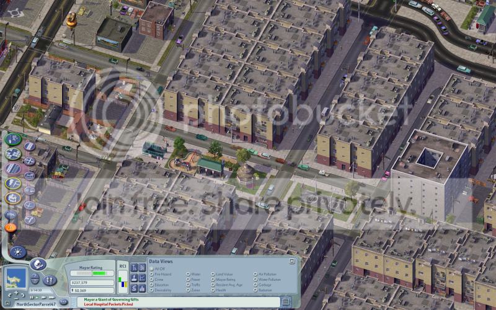This screenshot has height=310, width=496.
Task: Open the Mayor Mode landscaping tools menu
Action: coord(13,139)
